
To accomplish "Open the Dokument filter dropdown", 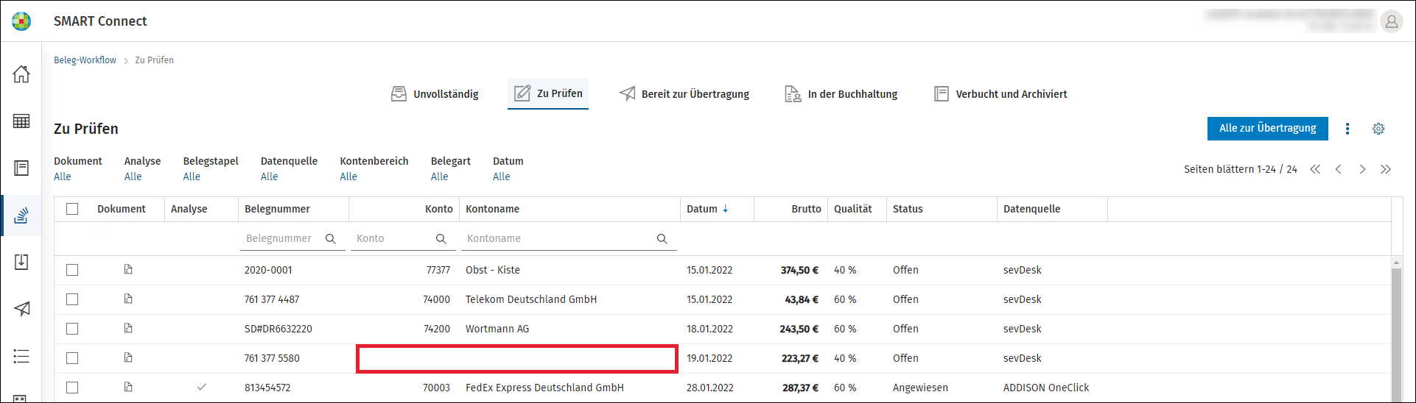I will [63, 176].
